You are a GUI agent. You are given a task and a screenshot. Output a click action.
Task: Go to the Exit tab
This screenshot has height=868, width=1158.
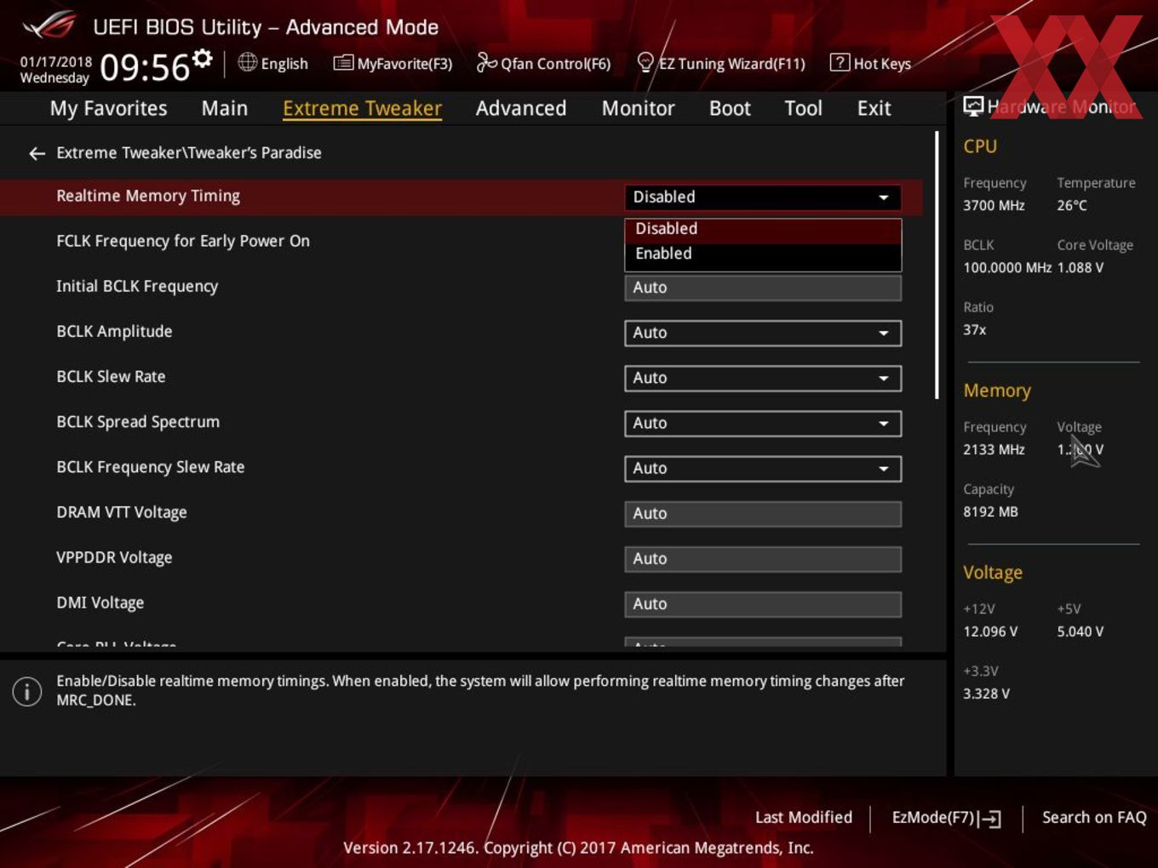coord(874,108)
